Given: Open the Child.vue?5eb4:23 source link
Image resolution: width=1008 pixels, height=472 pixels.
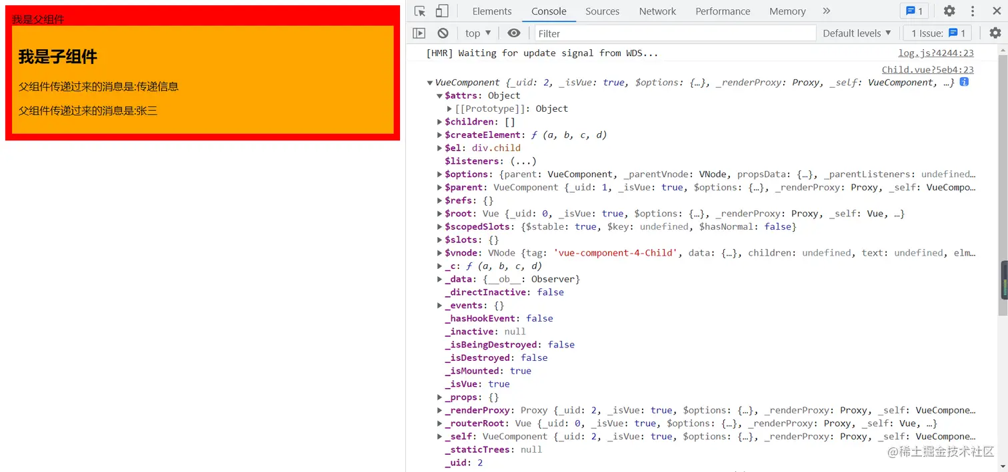Looking at the screenshot, I should click(x=927, y=69).
